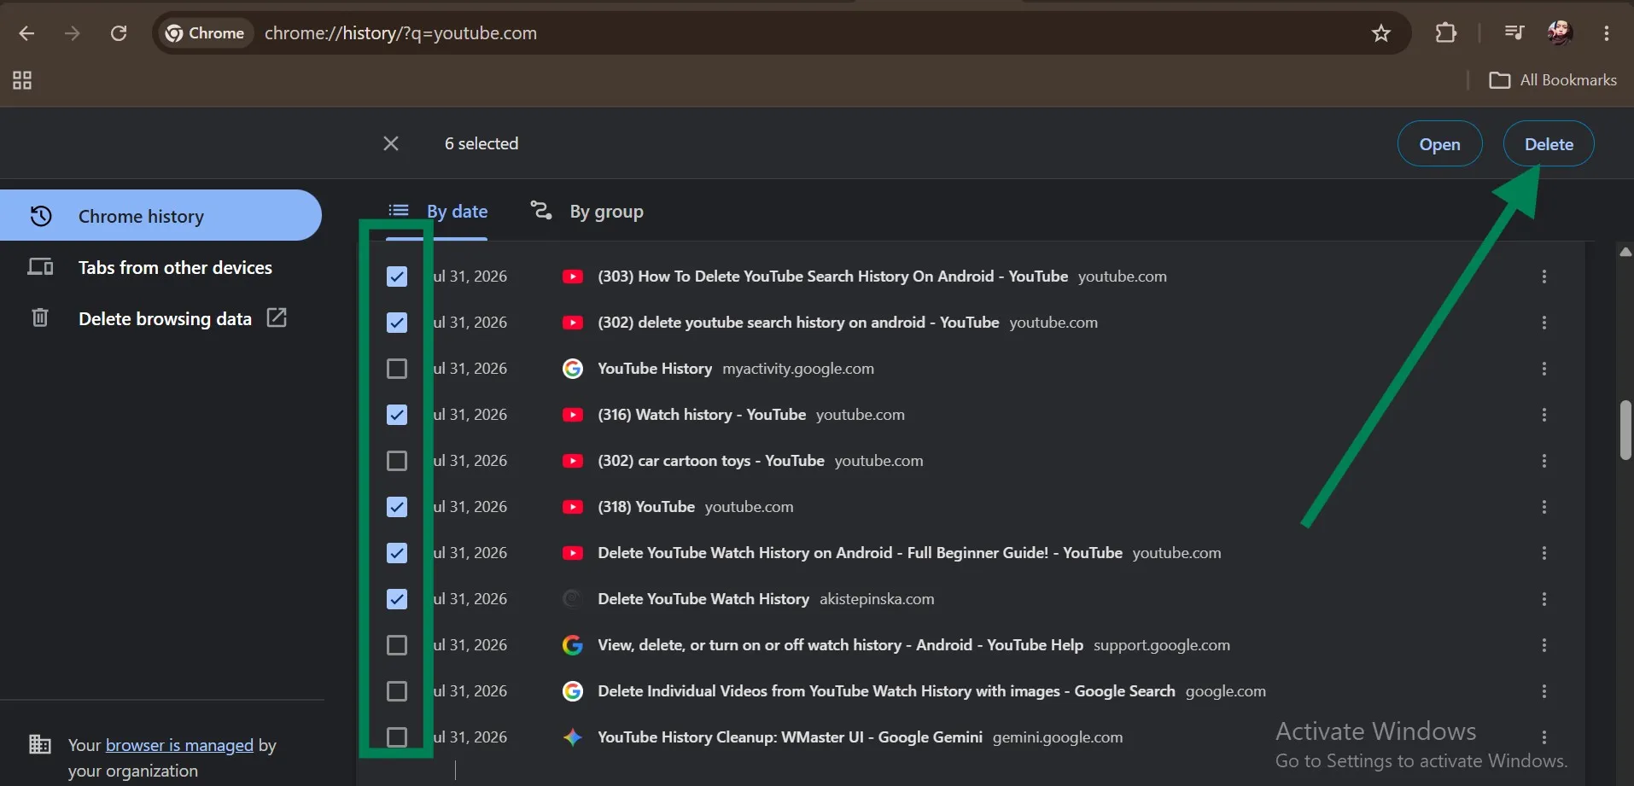Open actions menu for Delete Individual Videos entry
This screenshot has width=1634, height=786.
pos(1544,691)
